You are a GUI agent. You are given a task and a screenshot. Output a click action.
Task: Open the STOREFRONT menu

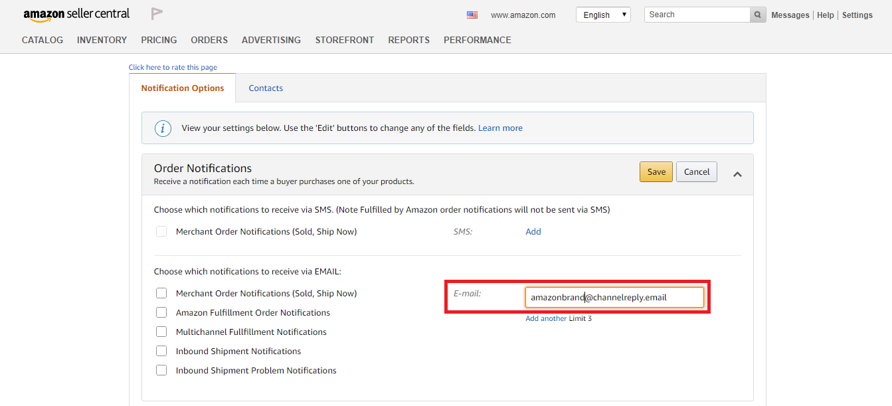(345, 40)
